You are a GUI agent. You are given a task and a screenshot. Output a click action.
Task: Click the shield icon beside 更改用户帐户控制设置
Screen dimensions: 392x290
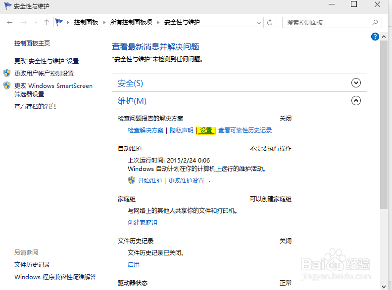(7, 73)
